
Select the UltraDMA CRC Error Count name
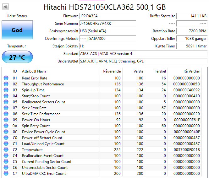click(x=44, y=174)
